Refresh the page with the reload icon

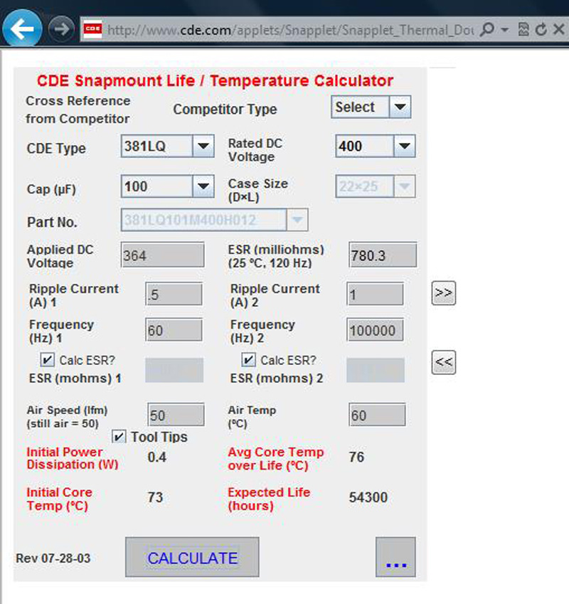(541, 29)
